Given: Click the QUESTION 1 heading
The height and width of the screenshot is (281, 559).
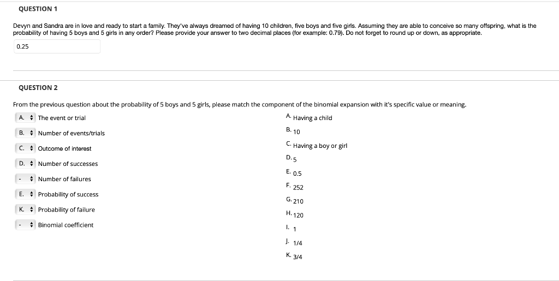Looking at the screenshot, I should point(38,9).
